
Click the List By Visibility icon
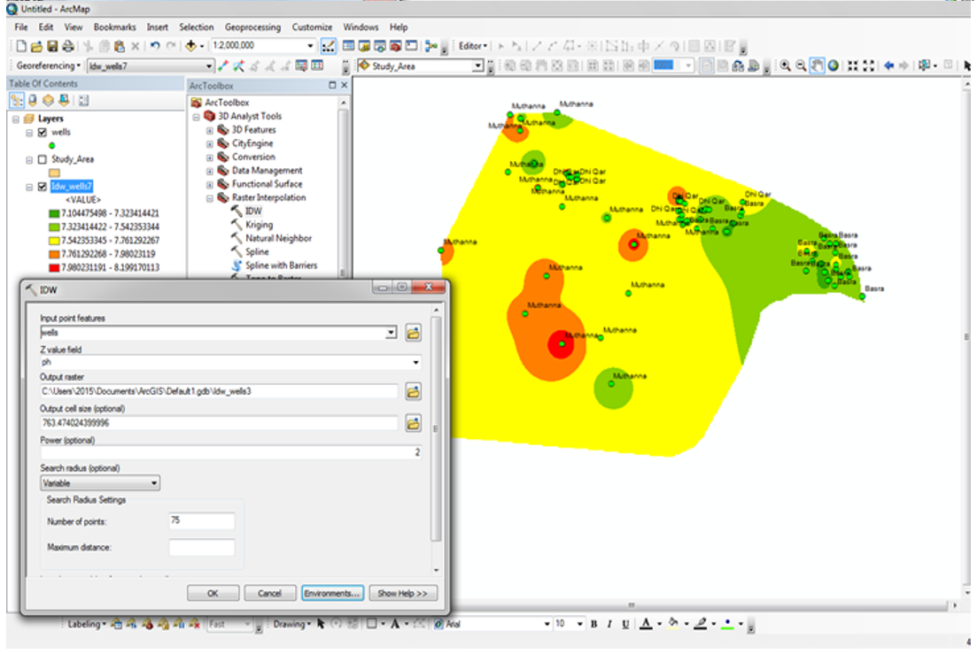point(48,100)
